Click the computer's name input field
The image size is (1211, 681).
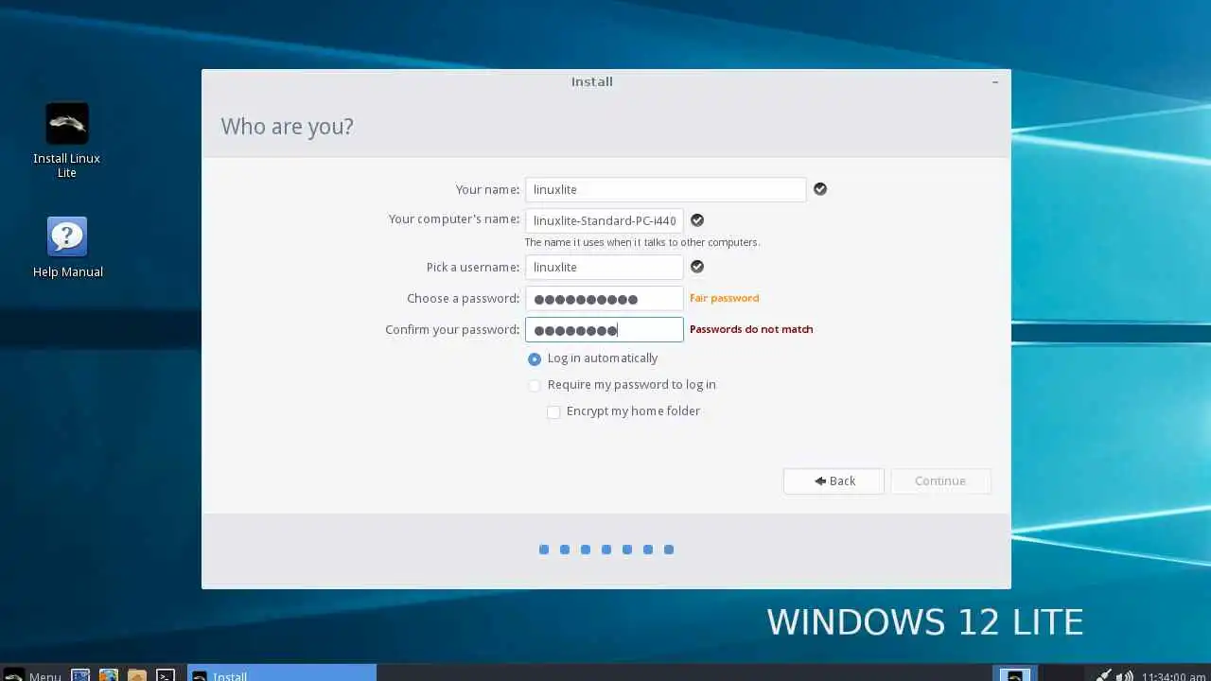pos(604,220)
